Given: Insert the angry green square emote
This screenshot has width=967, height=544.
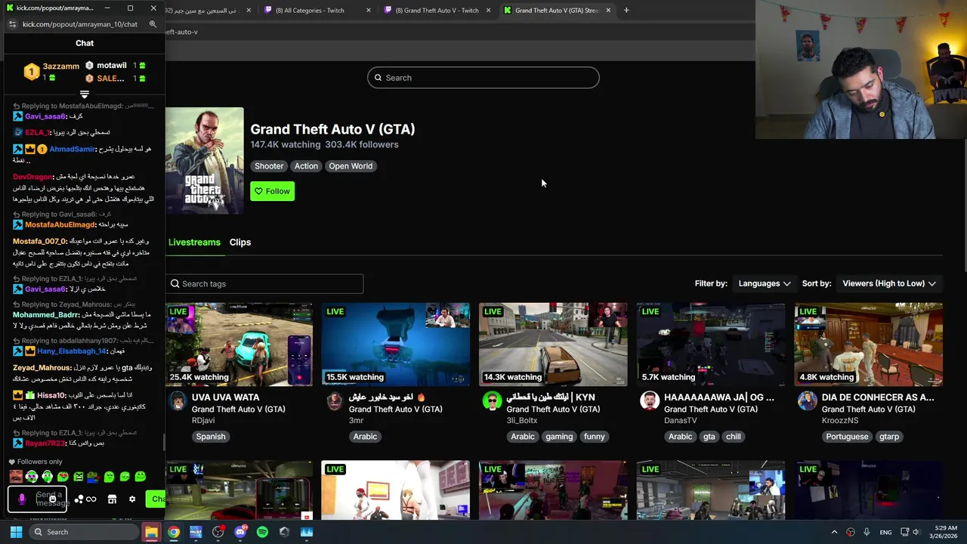Looking at the screenshot, I should (79, 476).
